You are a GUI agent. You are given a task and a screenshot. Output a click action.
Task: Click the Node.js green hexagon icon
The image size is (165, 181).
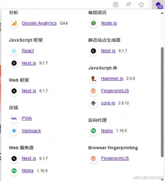pos(93,23)
